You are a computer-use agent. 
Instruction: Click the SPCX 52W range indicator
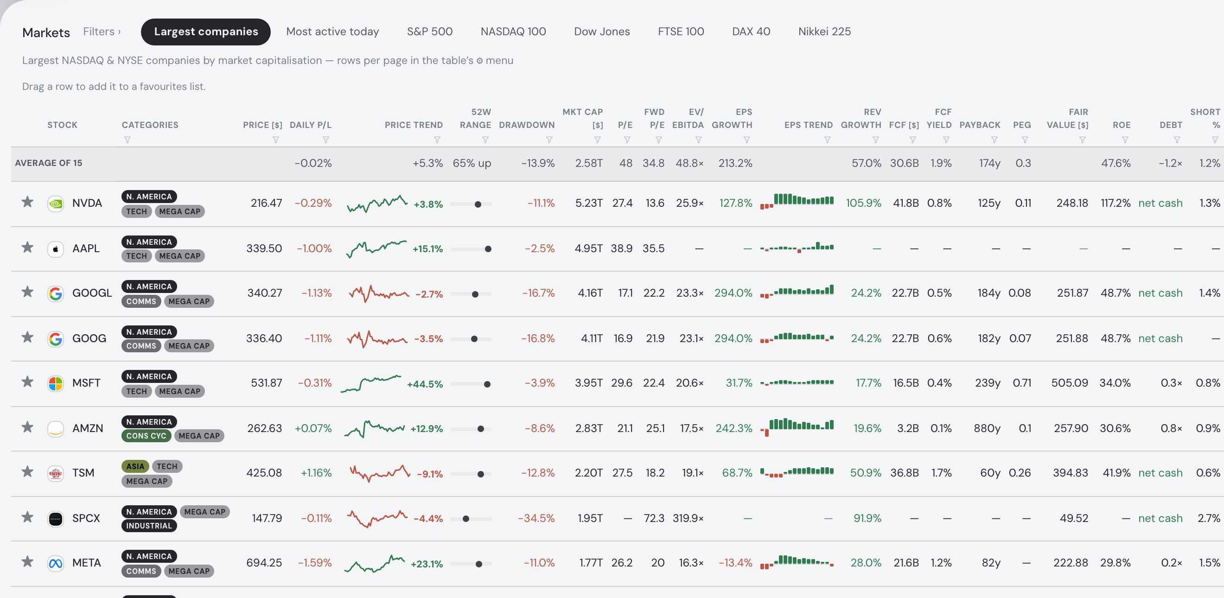click(x=471, y=519)
